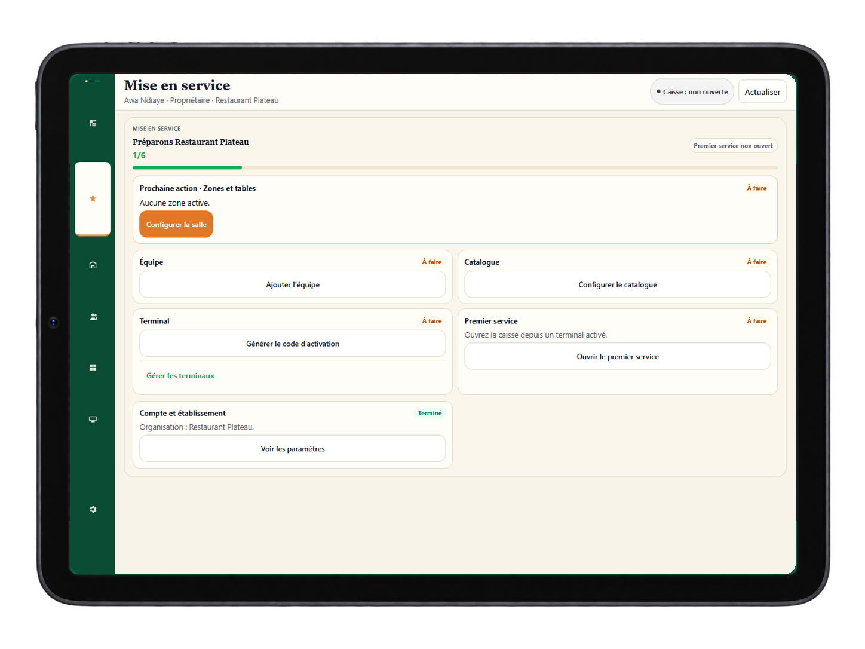Open the 'Gérer les terminaux' link
Screen dimensions: 865x649
(x=180, y=376)
